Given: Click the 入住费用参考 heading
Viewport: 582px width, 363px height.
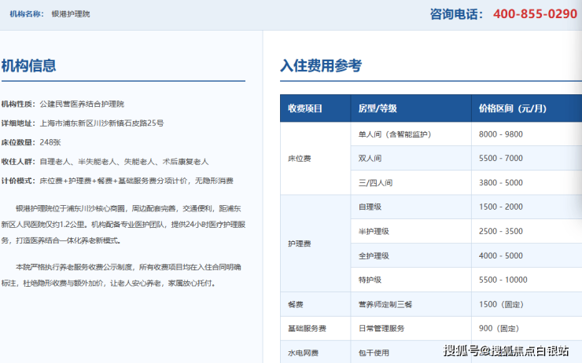Looking at the screenshot, I should (x=321, y=66).
